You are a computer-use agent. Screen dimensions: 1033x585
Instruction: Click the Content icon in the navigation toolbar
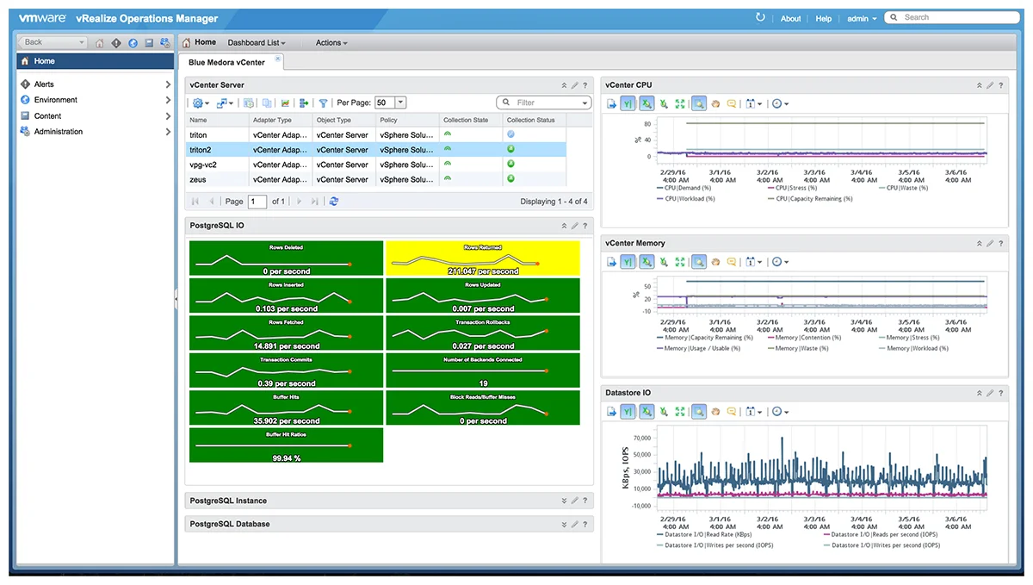point(149,42)
